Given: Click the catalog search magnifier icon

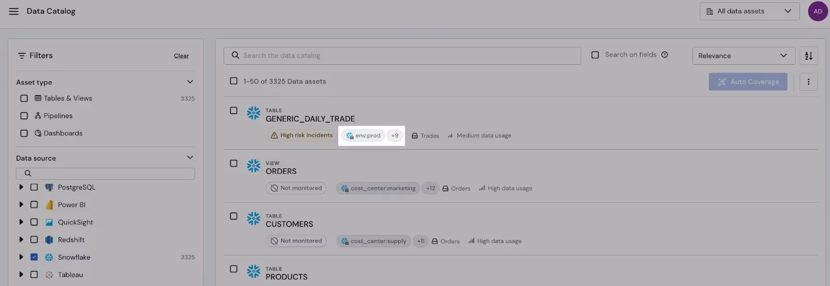Looking at the screenshot, I should point(236,55).
